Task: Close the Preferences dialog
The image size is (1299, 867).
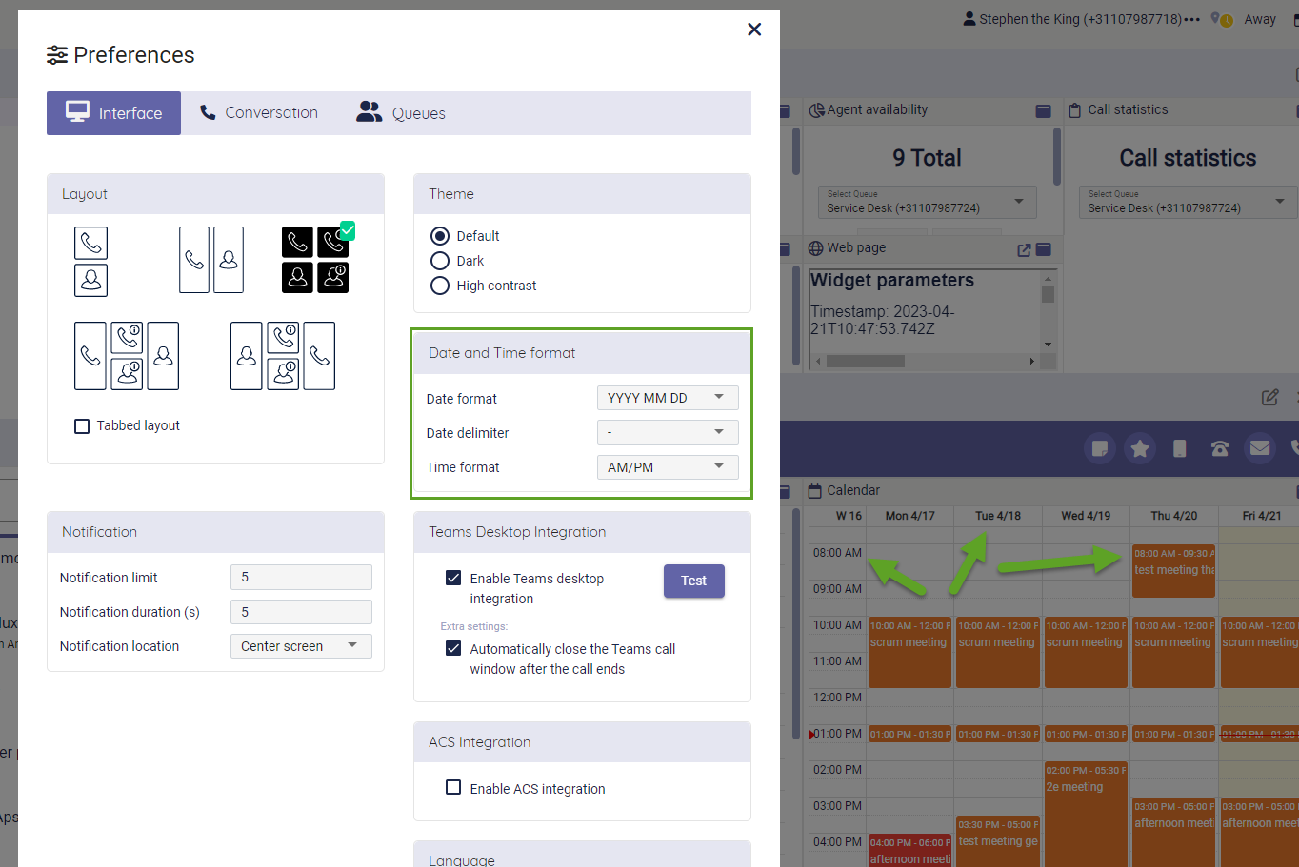Action: 754,30
